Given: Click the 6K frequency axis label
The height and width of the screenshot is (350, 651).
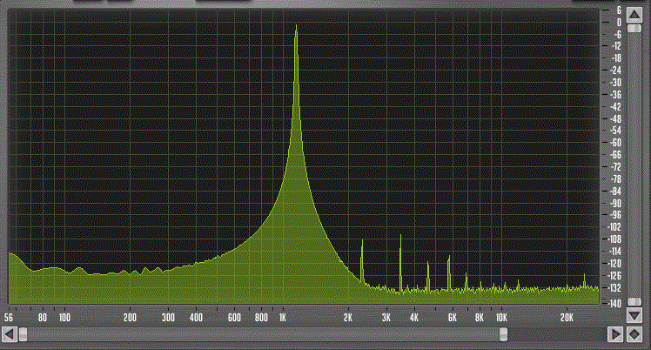Looking at the screenshot, I should click(x=452, y=318).
